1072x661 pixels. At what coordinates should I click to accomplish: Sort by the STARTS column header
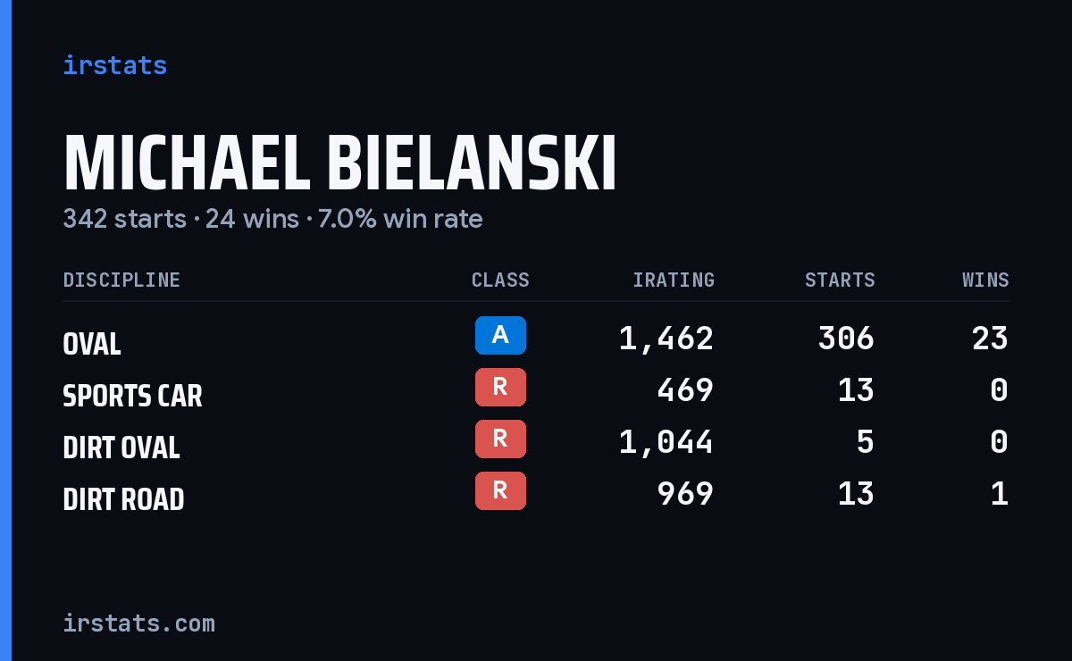[x=840, y=280]
